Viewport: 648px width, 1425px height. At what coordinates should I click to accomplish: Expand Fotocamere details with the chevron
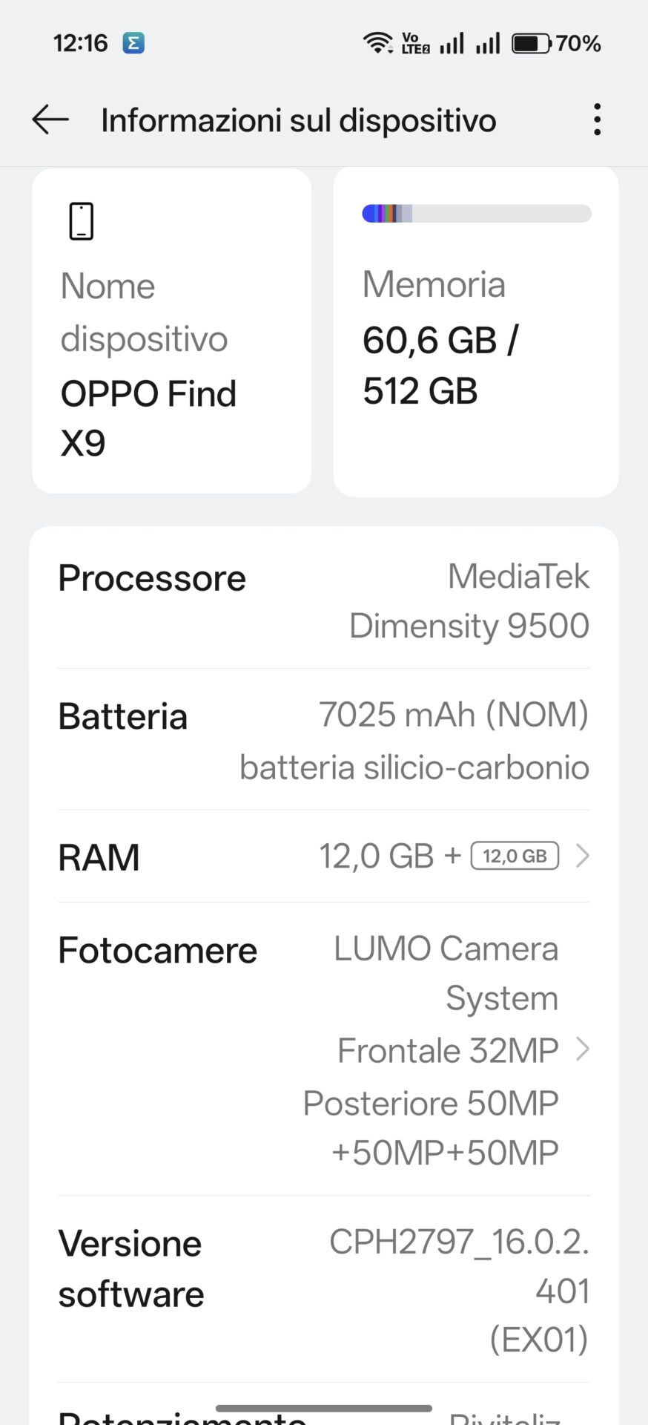tap(583, 1049)
